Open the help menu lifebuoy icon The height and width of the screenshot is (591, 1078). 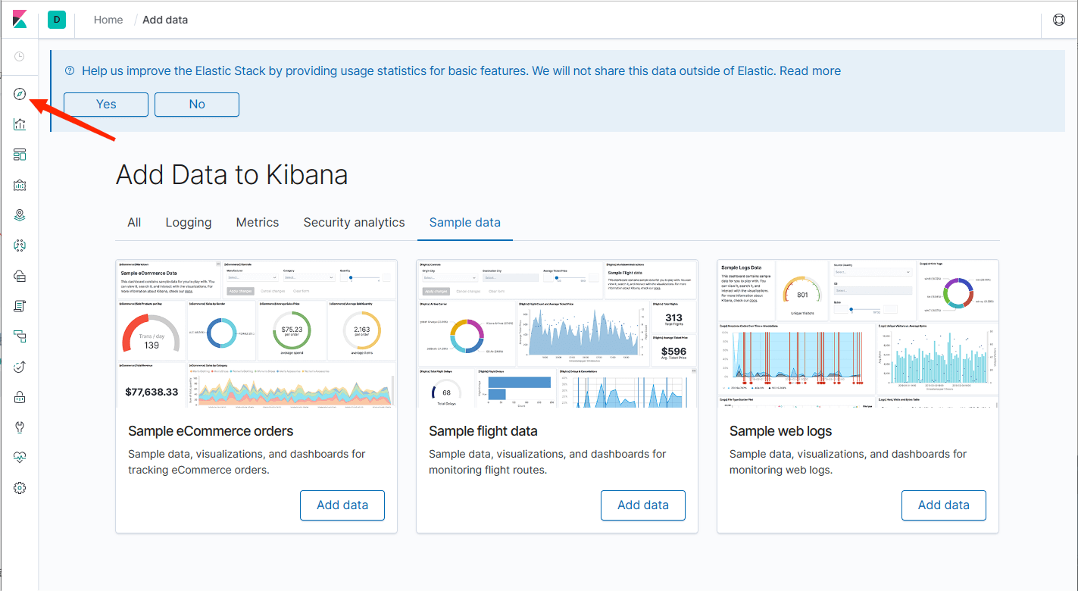[x=1059, y=20]
